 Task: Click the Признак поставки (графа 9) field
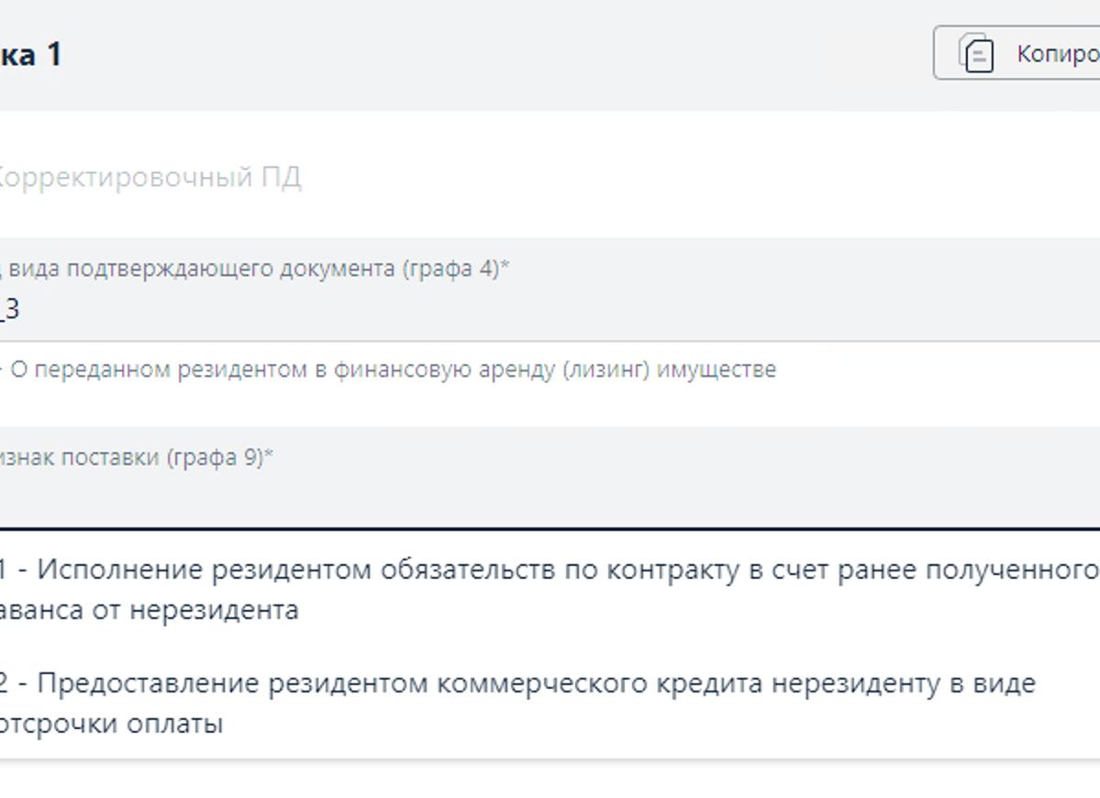(550, 477)
